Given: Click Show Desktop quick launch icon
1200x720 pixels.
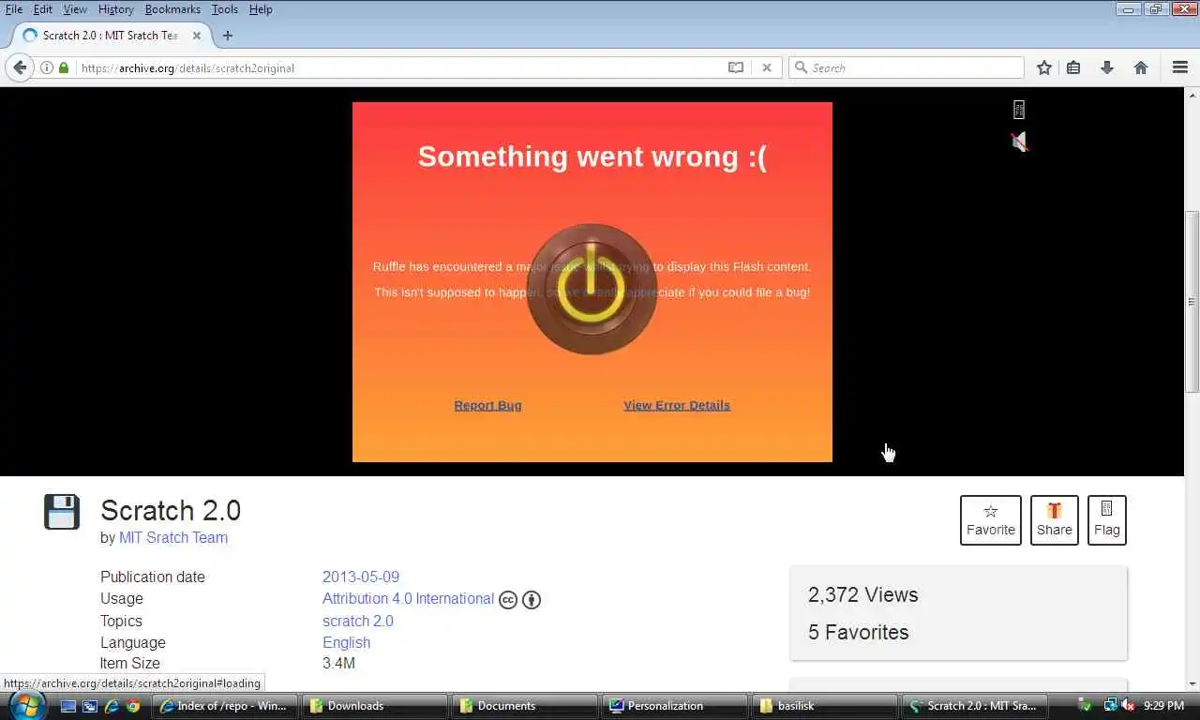Looking at the screenshot, I should click(x=68, y=706).
